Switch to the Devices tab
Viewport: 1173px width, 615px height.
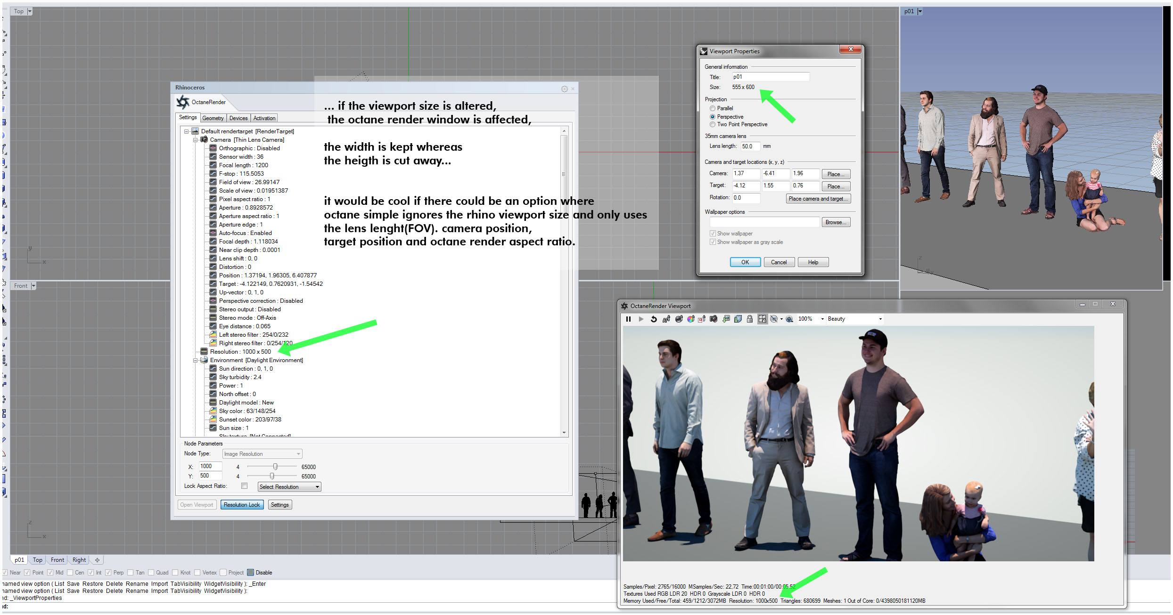click(x=238, y=118)
